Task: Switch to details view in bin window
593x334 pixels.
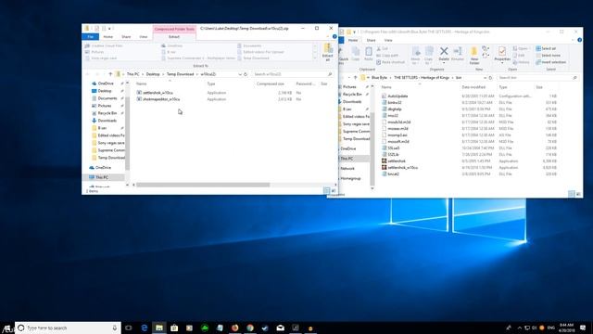Action: click(572, 194)
